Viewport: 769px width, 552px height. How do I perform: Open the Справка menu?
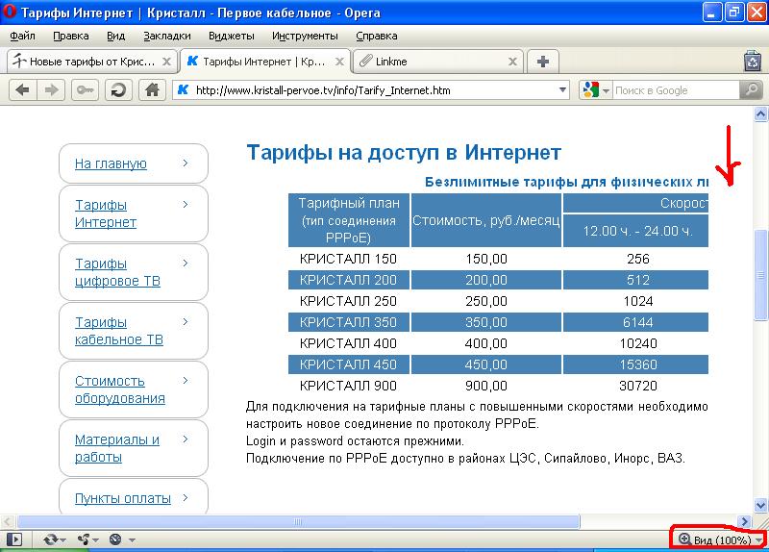[377, 36]
